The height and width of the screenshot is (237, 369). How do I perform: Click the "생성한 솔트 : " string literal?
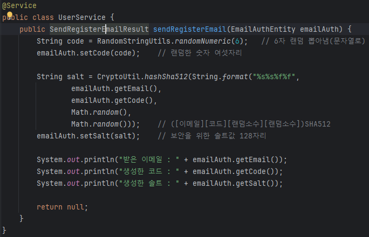[x=149, y=184]
